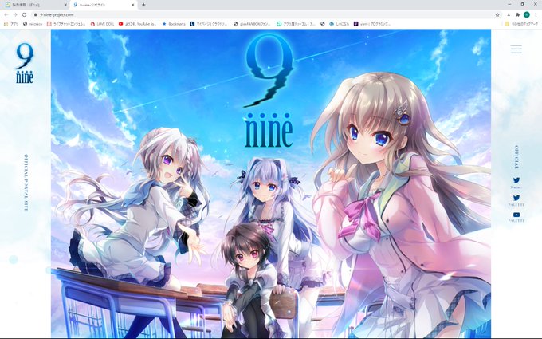The height and width of the screenshot is (339, 542).
Task: Close the 9-nine site tab
Action: pos(133,5)
